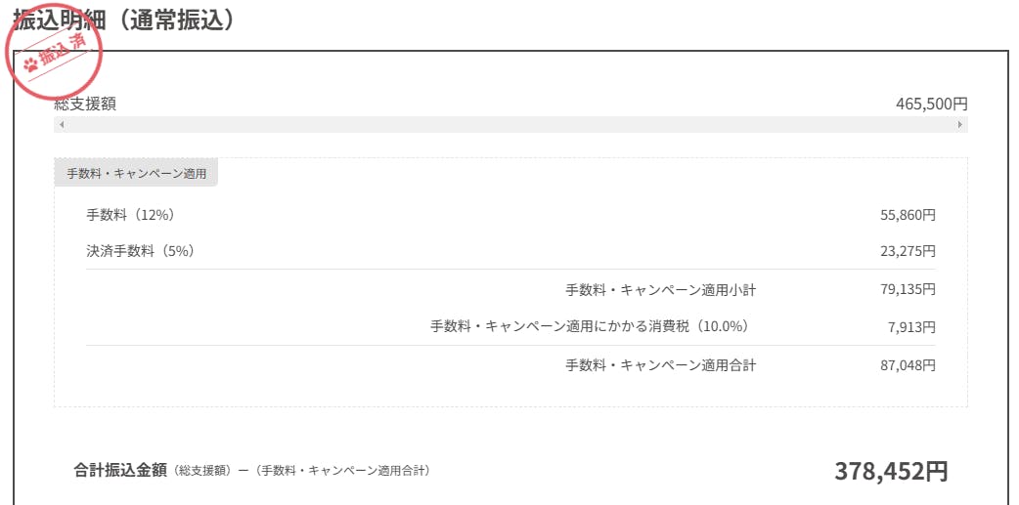Image resolution: width=1019 pixels, height=505 pixels.
Task: Click the 消費税(10.0%) tax label
Action: (x=595, y=326)
